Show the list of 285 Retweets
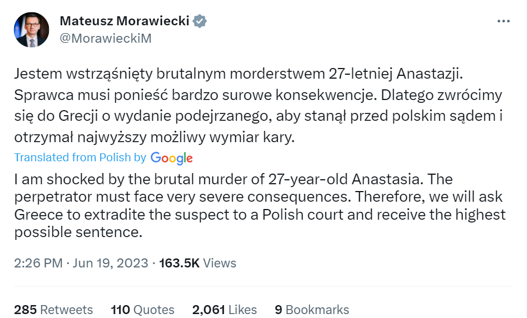The image size is (527, 318). 53,310
